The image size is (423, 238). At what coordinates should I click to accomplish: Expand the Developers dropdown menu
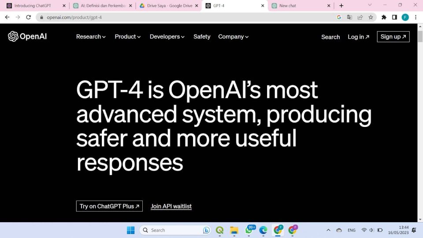tap(167, 37)
